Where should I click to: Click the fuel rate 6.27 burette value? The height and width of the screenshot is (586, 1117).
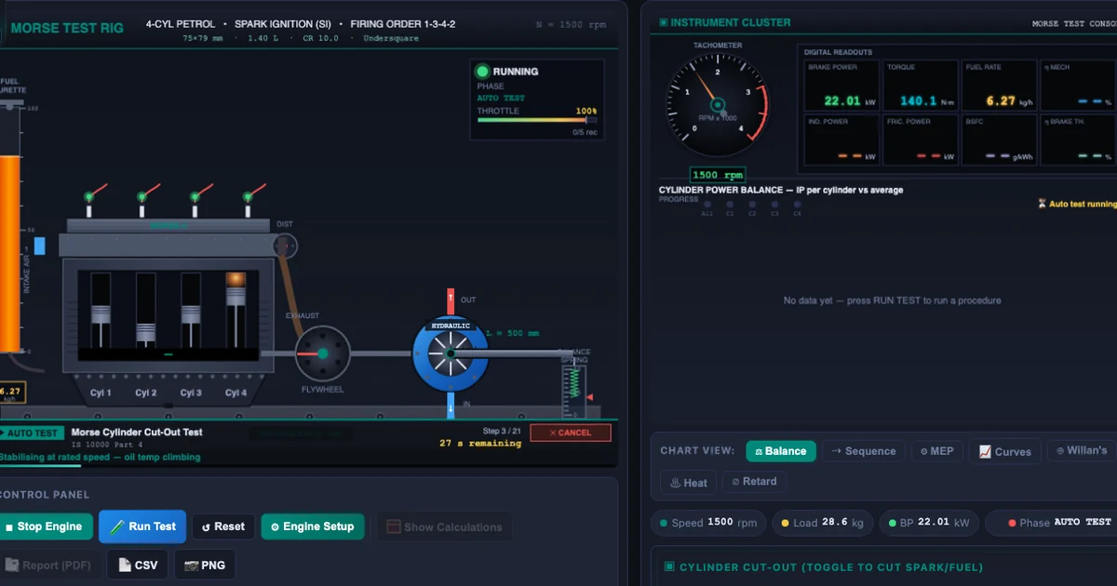pyautogui.click(x=10, y=392)
